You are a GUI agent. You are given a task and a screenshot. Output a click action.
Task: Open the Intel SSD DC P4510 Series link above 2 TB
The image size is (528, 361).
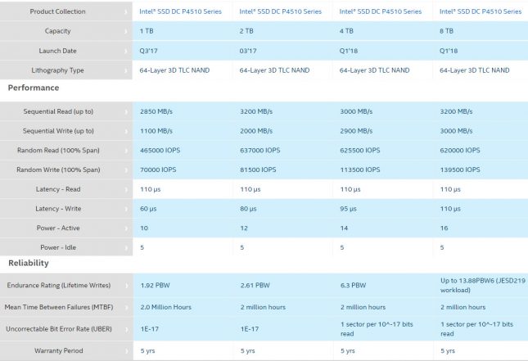click(281, 11)
